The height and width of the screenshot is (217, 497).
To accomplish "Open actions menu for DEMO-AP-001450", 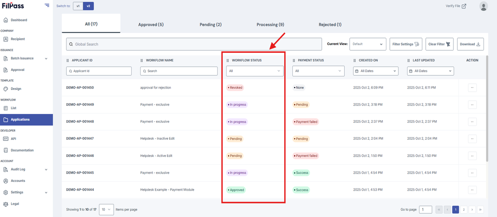I will point(472,87).
